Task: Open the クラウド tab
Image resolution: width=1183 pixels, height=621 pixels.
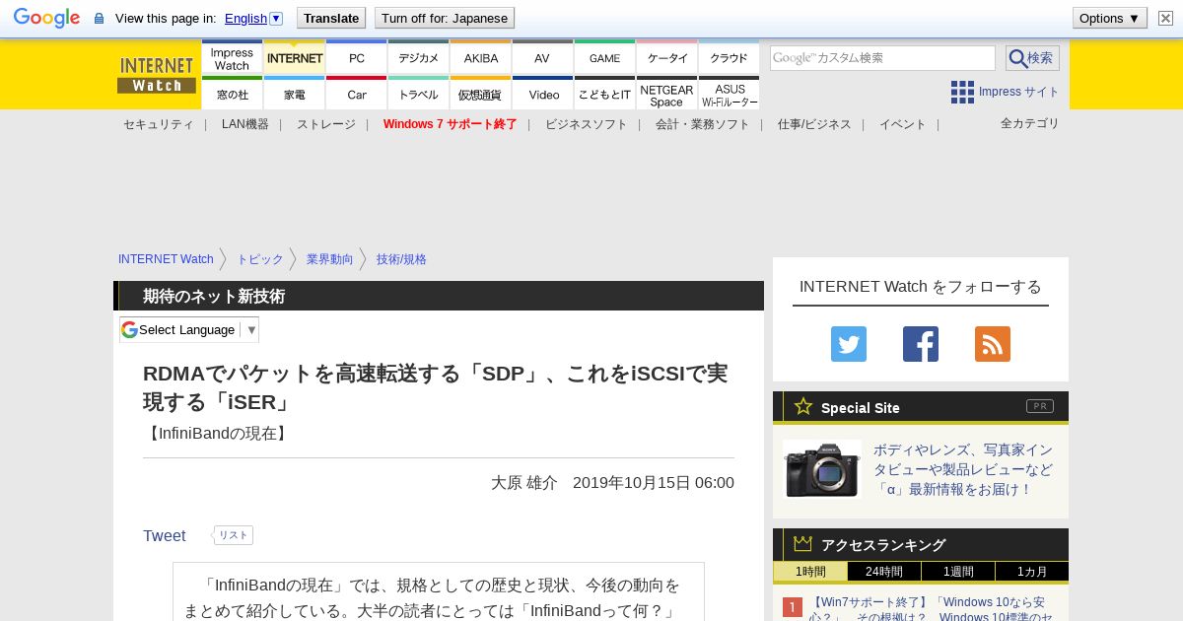Action: (730, 58)
